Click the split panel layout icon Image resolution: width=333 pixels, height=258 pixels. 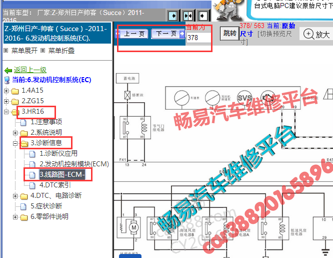(x=188, y=16)
